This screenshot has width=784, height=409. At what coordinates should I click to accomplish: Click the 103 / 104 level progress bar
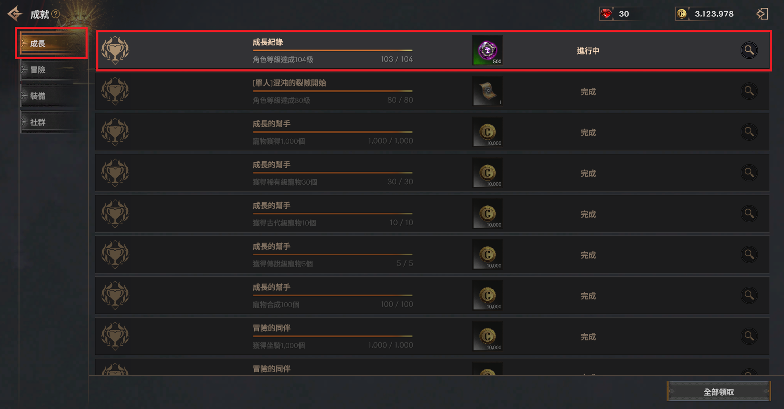click(333, 50)
